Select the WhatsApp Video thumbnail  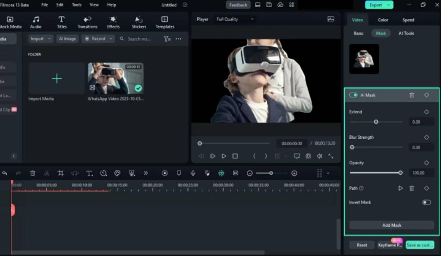(x=116, y=78)
